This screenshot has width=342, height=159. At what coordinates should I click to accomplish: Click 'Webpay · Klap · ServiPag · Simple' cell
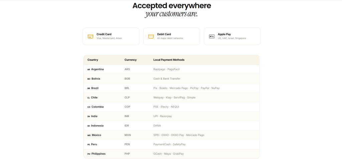(174, 97)
